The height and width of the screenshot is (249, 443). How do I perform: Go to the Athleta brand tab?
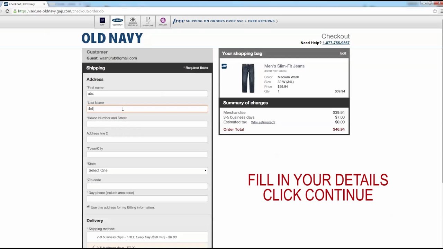pos(163,21)
